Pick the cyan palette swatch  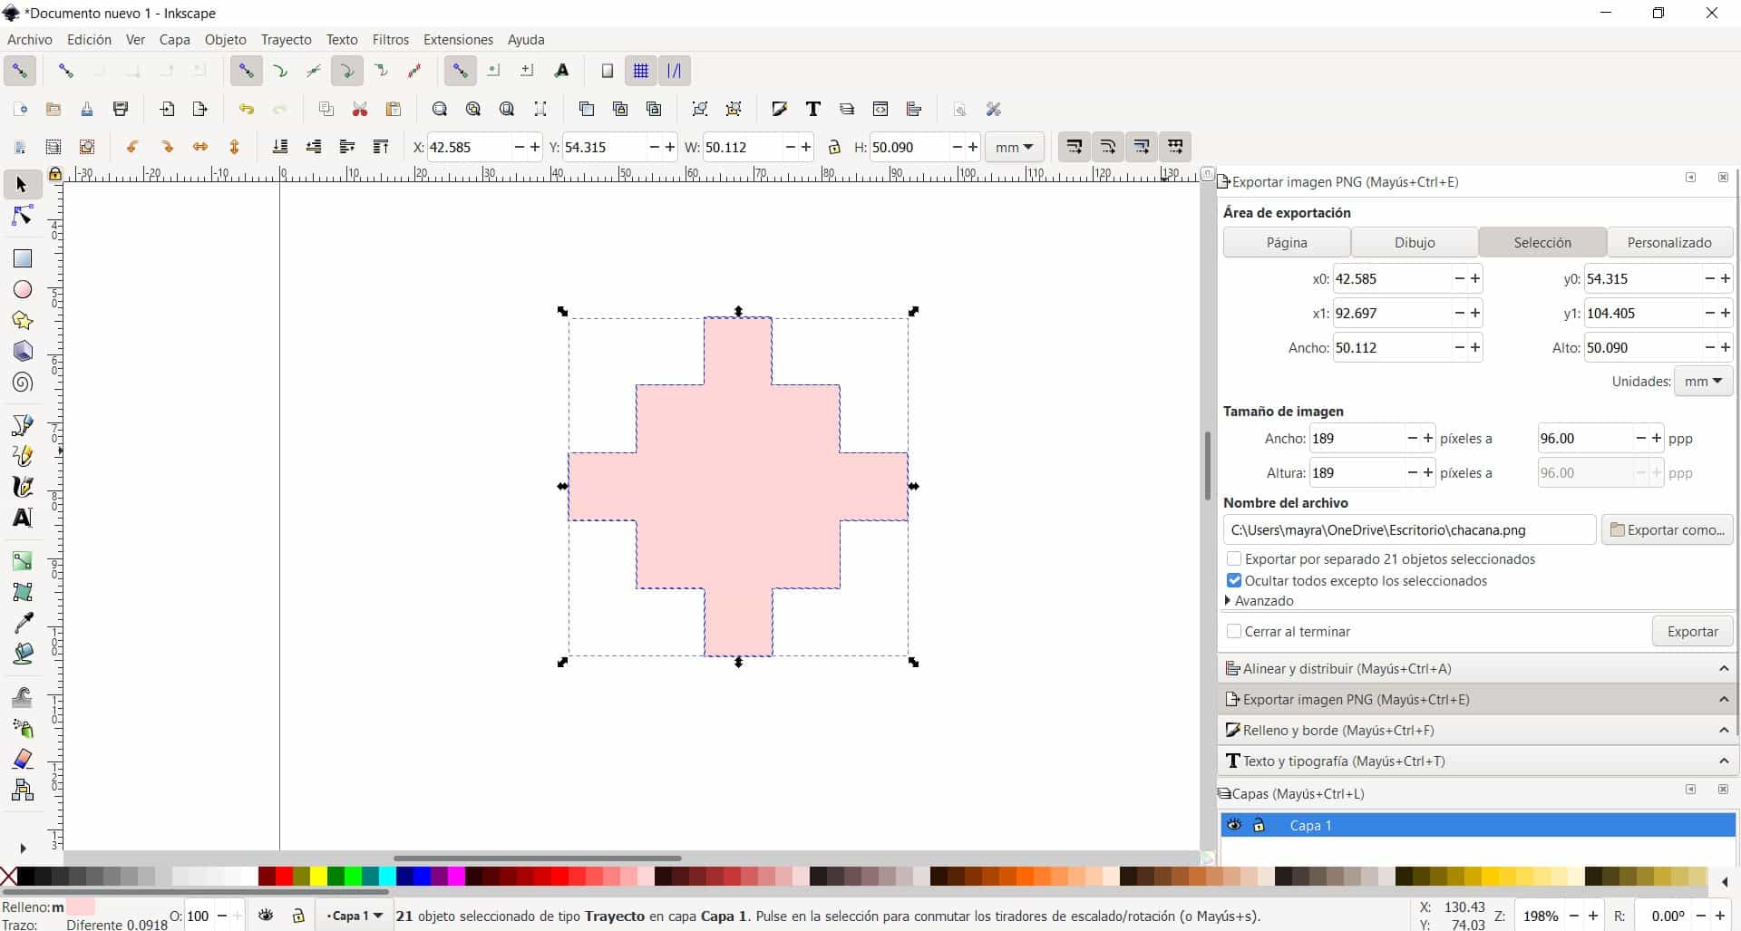point(387,876)
